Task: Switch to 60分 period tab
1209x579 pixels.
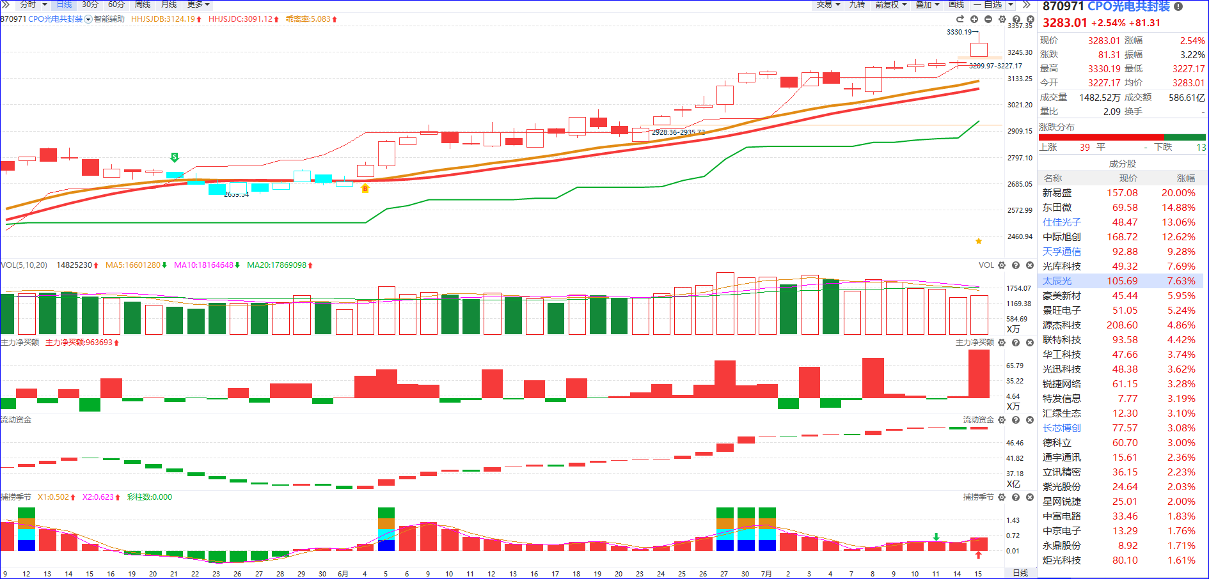Action: (116, 4)
